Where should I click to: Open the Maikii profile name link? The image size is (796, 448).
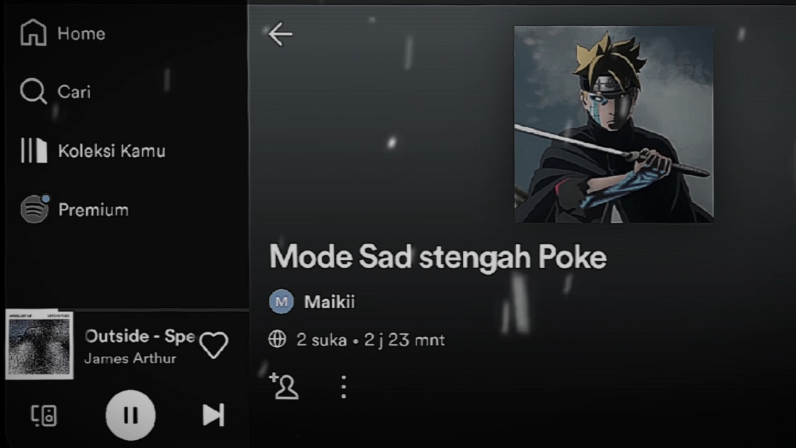click(329, 302)
